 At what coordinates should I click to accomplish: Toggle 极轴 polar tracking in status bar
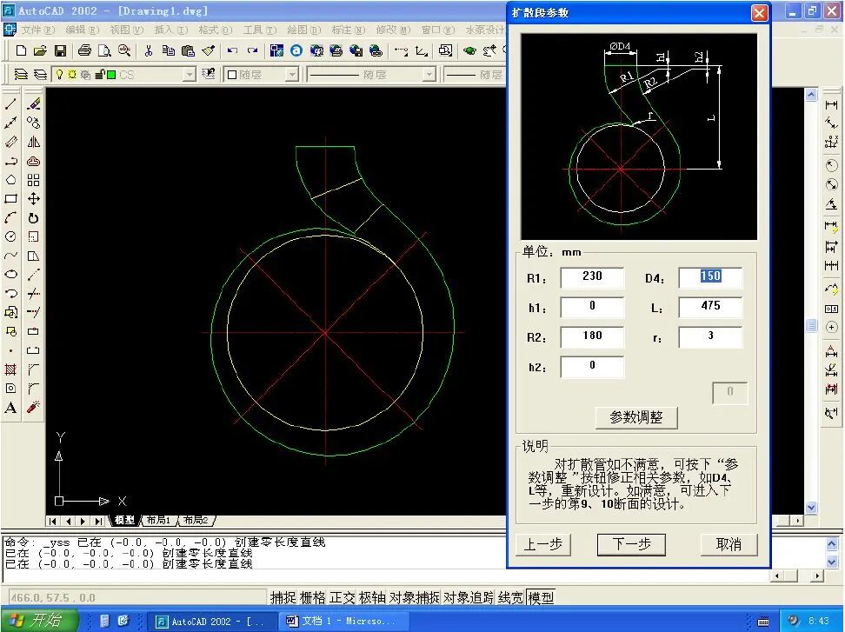pos(372,597)
